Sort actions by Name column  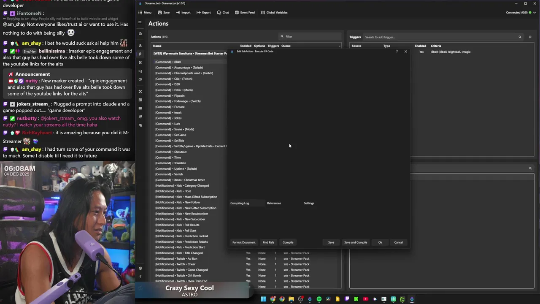click(x=157, y=46)
